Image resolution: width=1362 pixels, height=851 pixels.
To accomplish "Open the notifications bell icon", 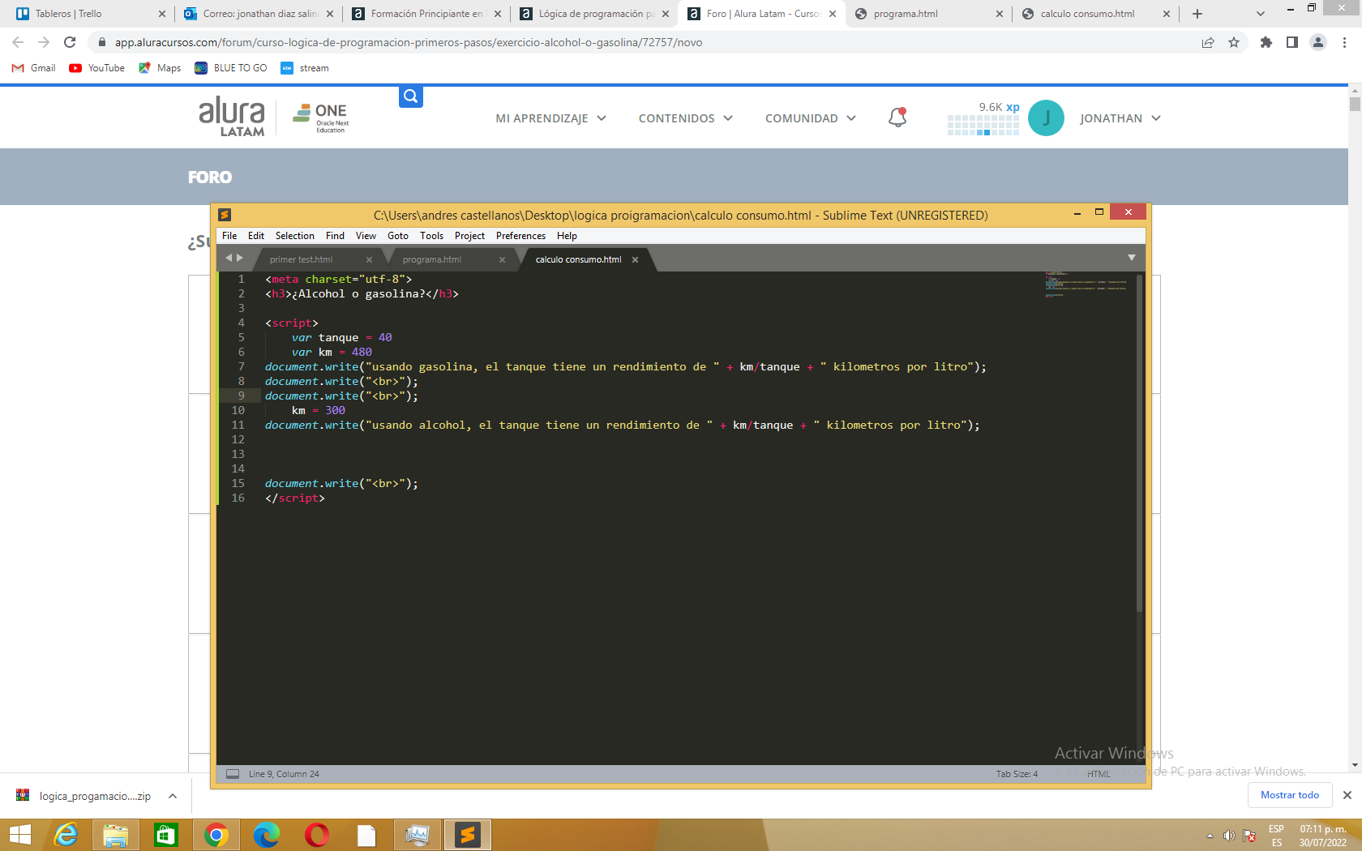I will click(x=897, y=118).
